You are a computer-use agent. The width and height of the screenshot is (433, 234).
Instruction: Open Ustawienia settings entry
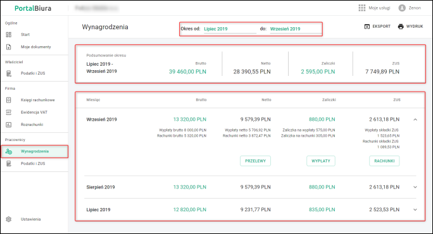(30, 219)
